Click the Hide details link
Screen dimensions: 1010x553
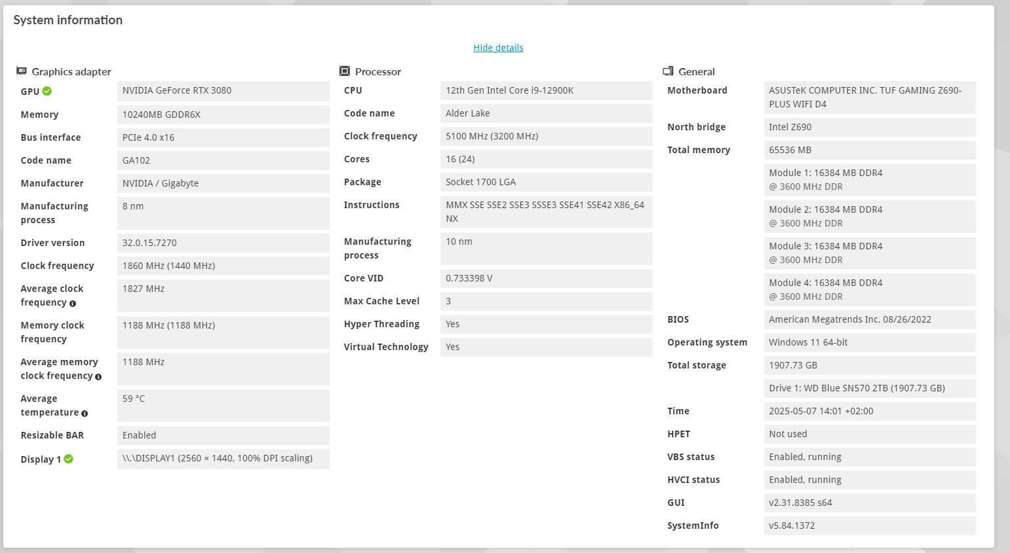498,48
